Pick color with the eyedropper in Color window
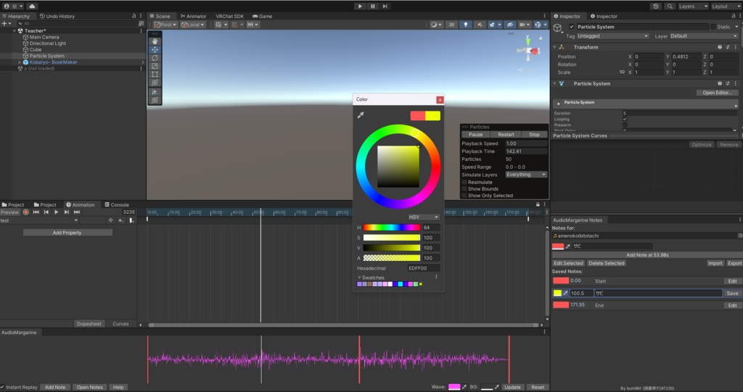The image size is (743, 392). [x=361, y=115]
